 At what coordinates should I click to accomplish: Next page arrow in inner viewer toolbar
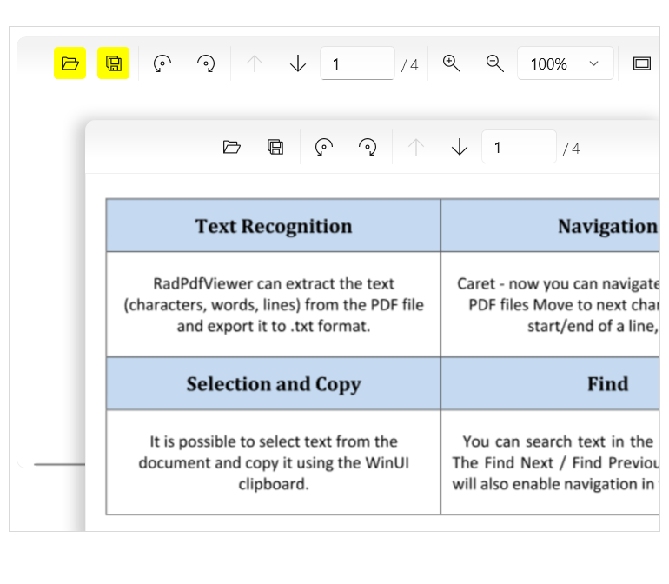tap(460, 147)
